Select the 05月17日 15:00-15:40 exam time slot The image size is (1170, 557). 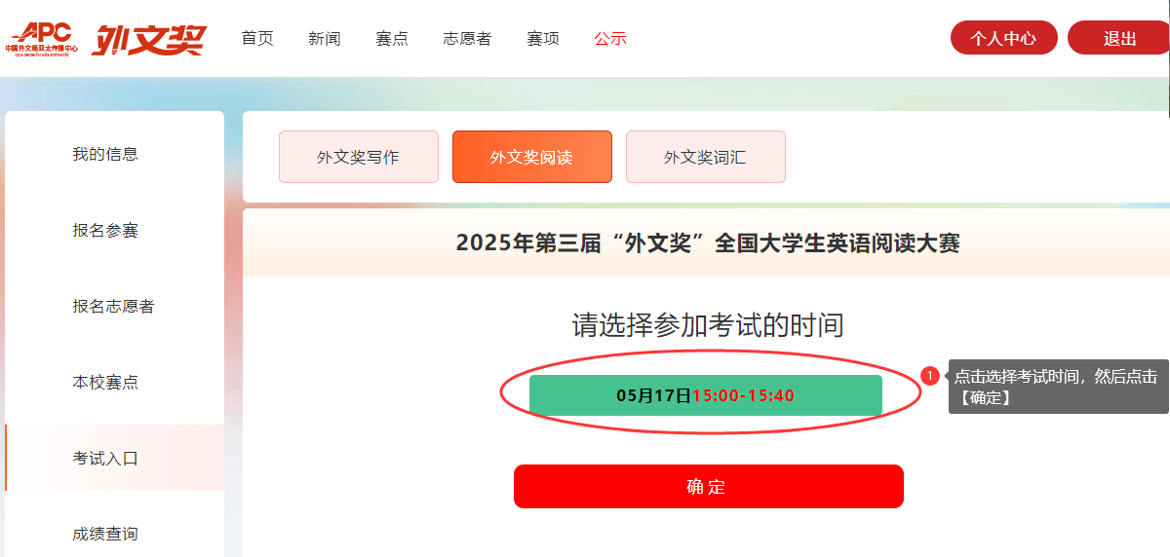pos(706,395)
